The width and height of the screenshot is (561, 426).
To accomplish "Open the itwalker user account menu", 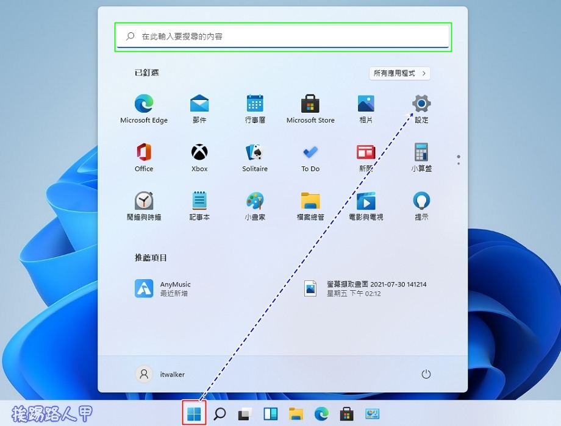I will (x=160, y=374).
